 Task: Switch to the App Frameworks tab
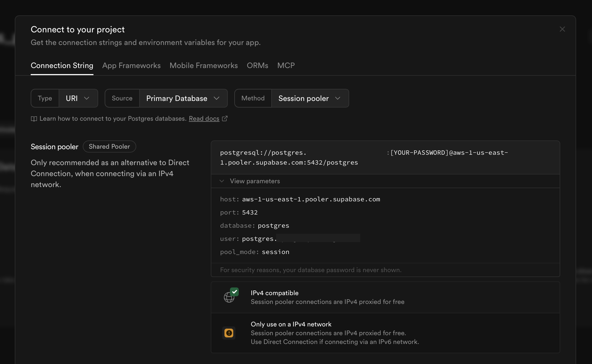pyautogui.click(x=131, y=66)
